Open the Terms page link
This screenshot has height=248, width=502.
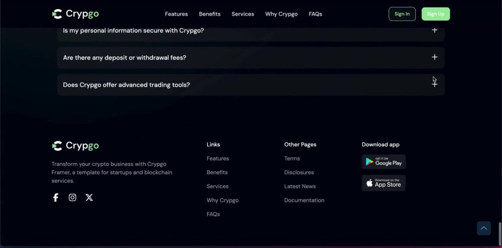292,158
